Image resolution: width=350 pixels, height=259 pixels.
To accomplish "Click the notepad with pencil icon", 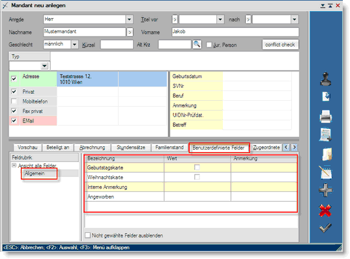I will (325, 172).
